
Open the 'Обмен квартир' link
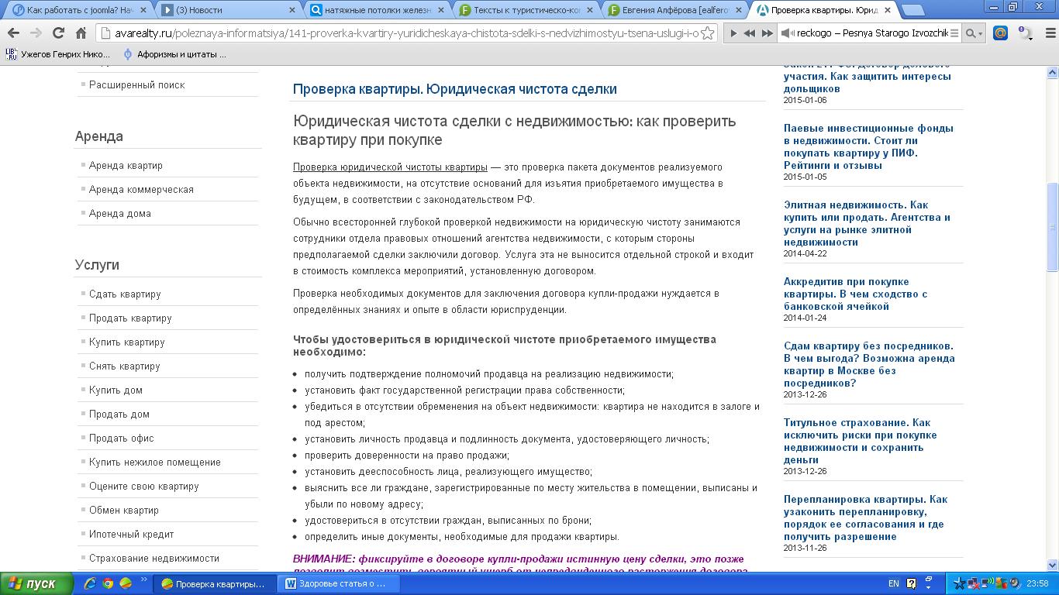[x=124, y=510]
